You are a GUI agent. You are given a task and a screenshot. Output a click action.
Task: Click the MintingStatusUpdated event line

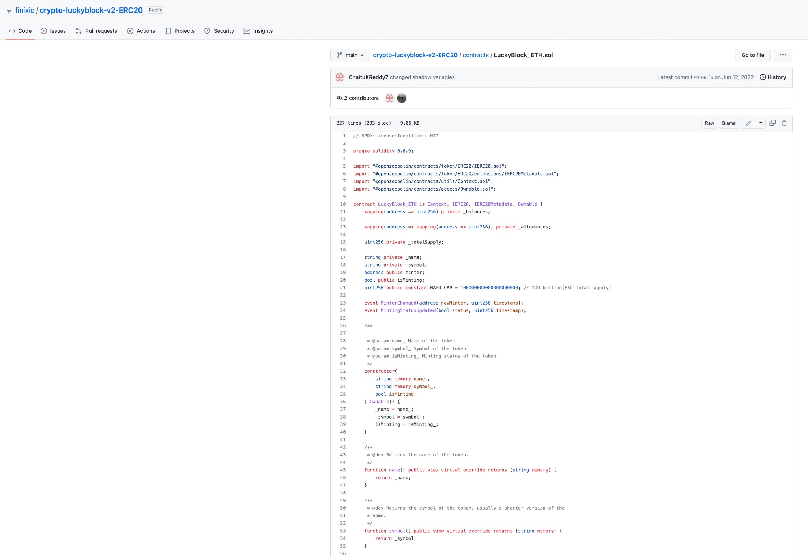[x=445, y=310]
